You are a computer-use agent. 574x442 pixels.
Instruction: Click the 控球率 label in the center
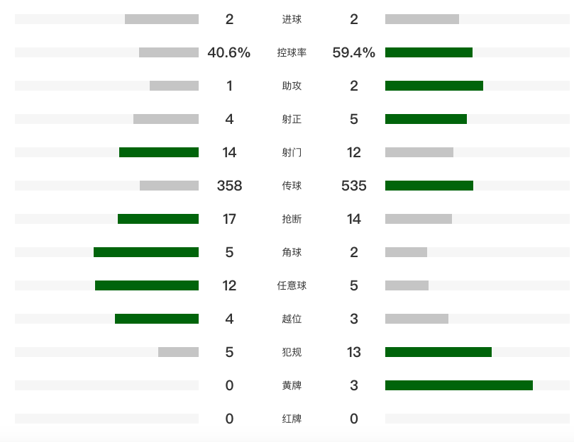pyautogui.click(x=291, y=52)
